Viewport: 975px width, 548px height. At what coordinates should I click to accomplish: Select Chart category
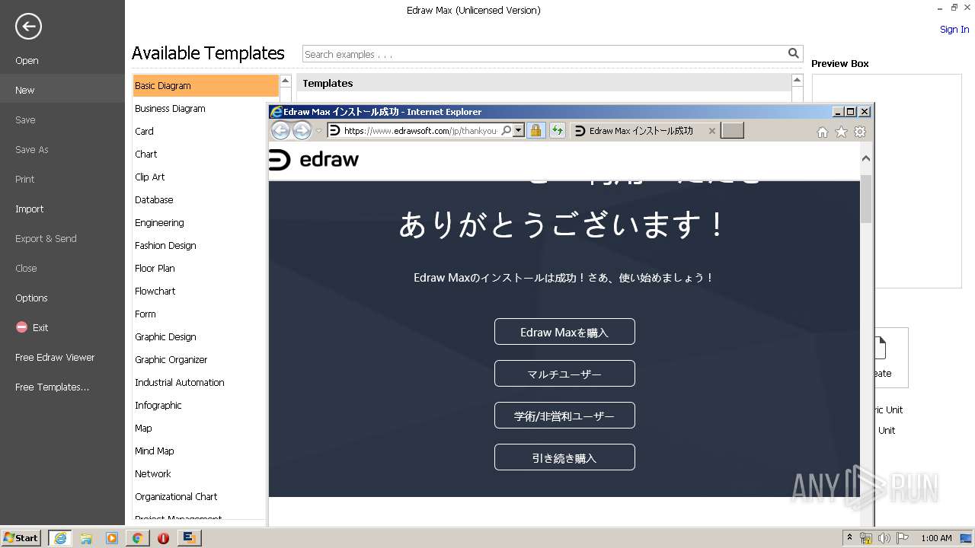(145, 154)
